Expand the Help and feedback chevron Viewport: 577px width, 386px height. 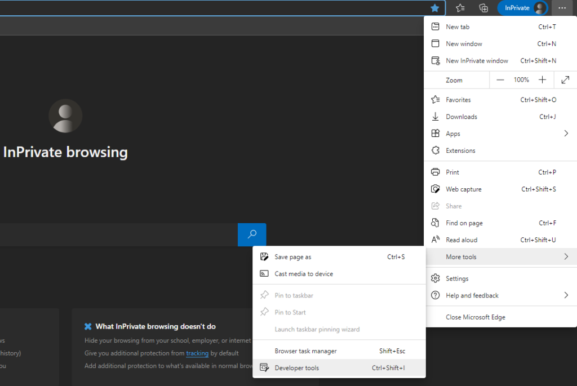click(566, 295)
